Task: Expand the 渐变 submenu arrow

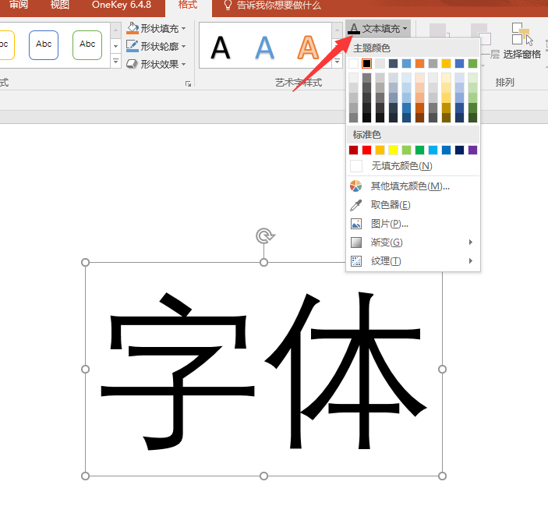Action: click(x=471, y=242)
